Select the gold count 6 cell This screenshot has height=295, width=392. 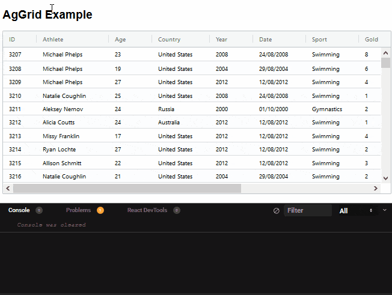coord(366,69)
